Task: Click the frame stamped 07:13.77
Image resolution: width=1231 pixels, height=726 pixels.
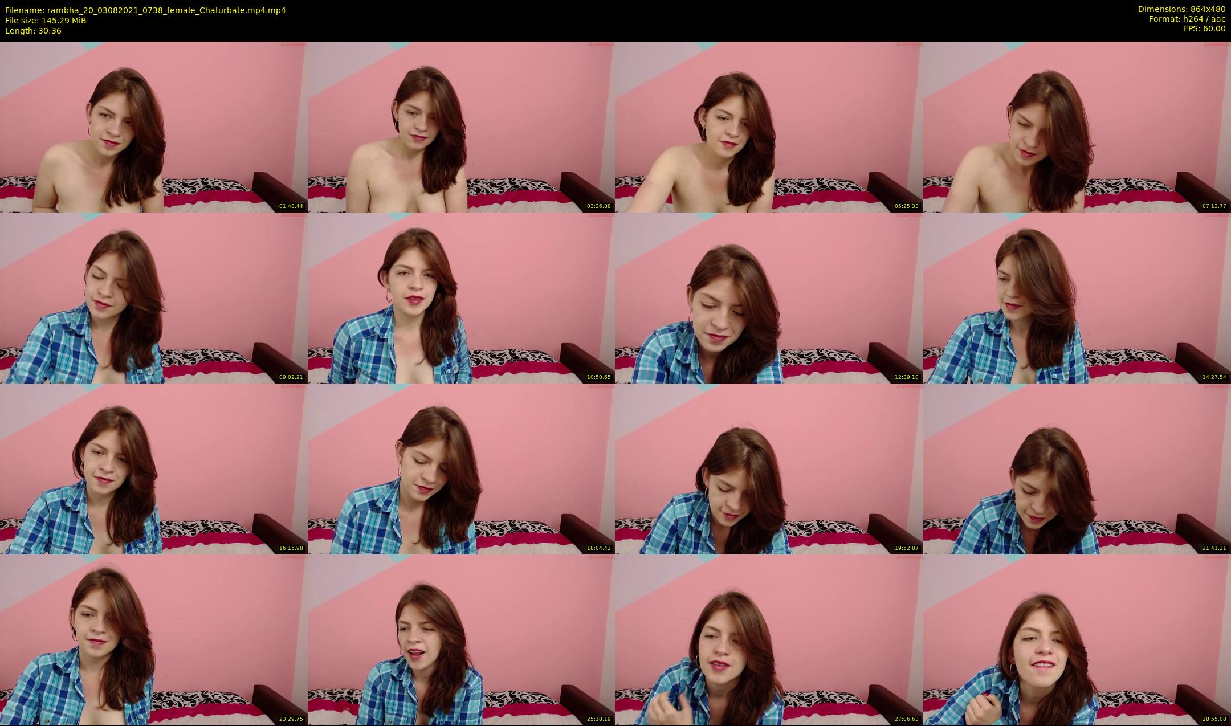Action: (x=1077, y=127)
